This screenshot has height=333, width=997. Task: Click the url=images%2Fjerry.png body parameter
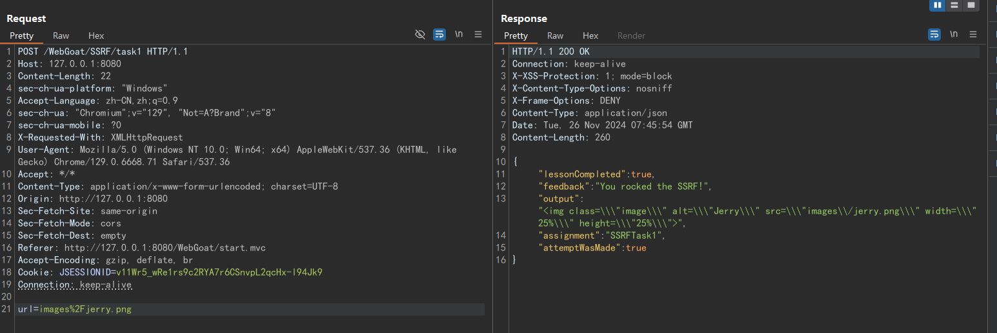(74, 310)
